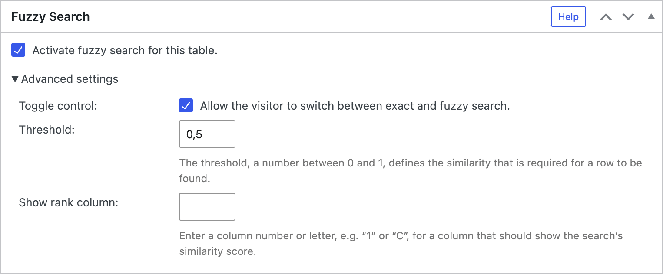Click the Advanced settings disclosure triangle

(16, 79)
